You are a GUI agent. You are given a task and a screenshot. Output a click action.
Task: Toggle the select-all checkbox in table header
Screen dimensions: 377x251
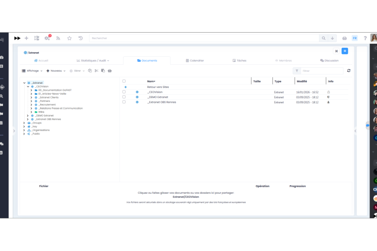click(x=124, y=81)
